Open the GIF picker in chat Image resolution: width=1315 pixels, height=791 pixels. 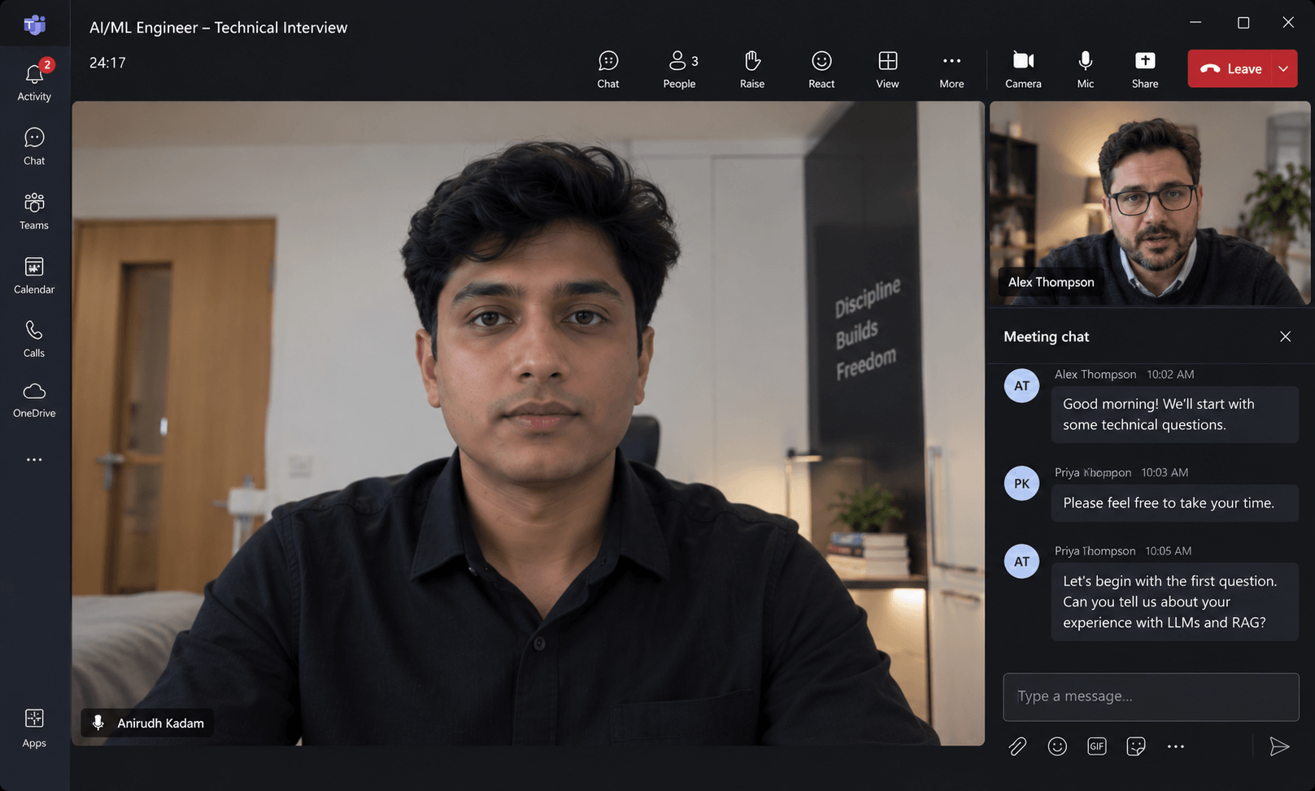(1097, 746)
